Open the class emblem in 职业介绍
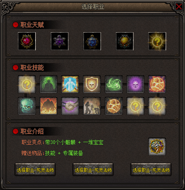The image size is (185, 190). 157,146
